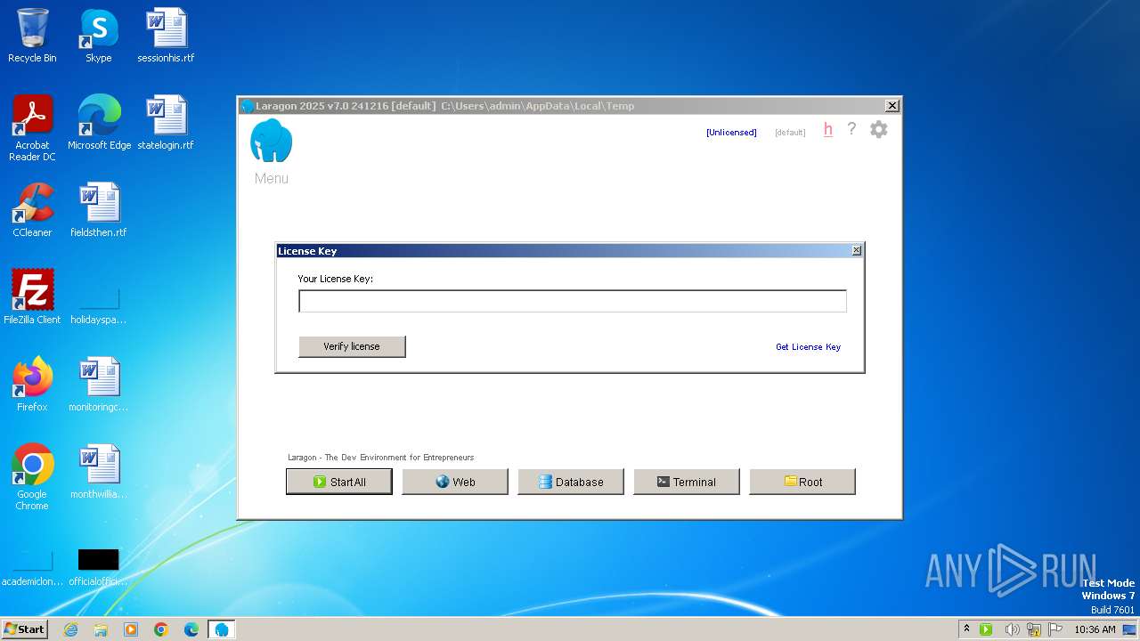Viewport: 1140px width, 641px height.
Task: Open the Laragon elephant Menu icon
Action: pyautogui.click(x=271, y=141)
